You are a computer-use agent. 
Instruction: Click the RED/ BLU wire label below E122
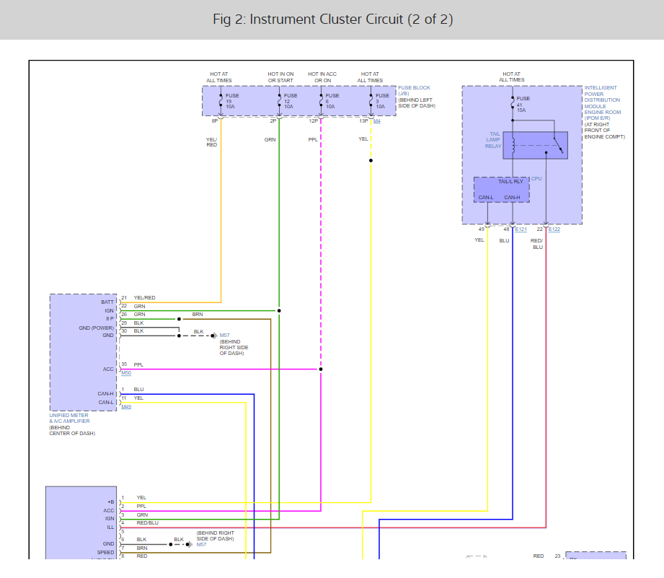point(537,244)
